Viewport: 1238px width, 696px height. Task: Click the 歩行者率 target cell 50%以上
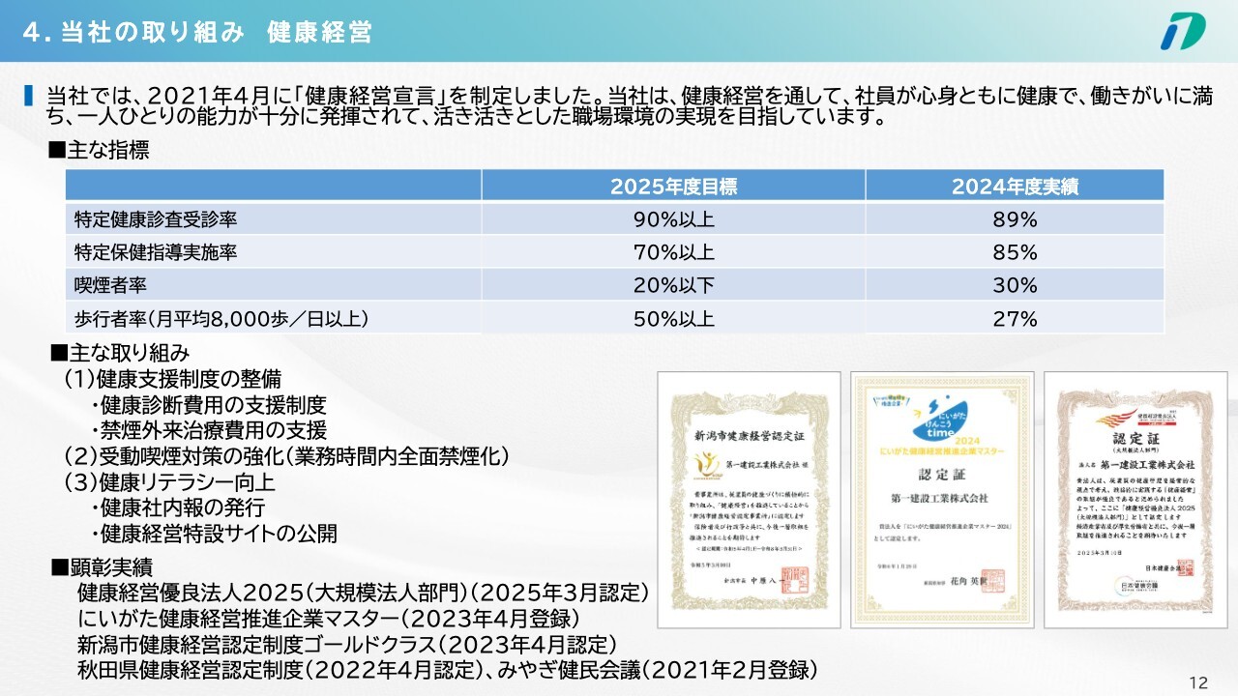[673, 318]
